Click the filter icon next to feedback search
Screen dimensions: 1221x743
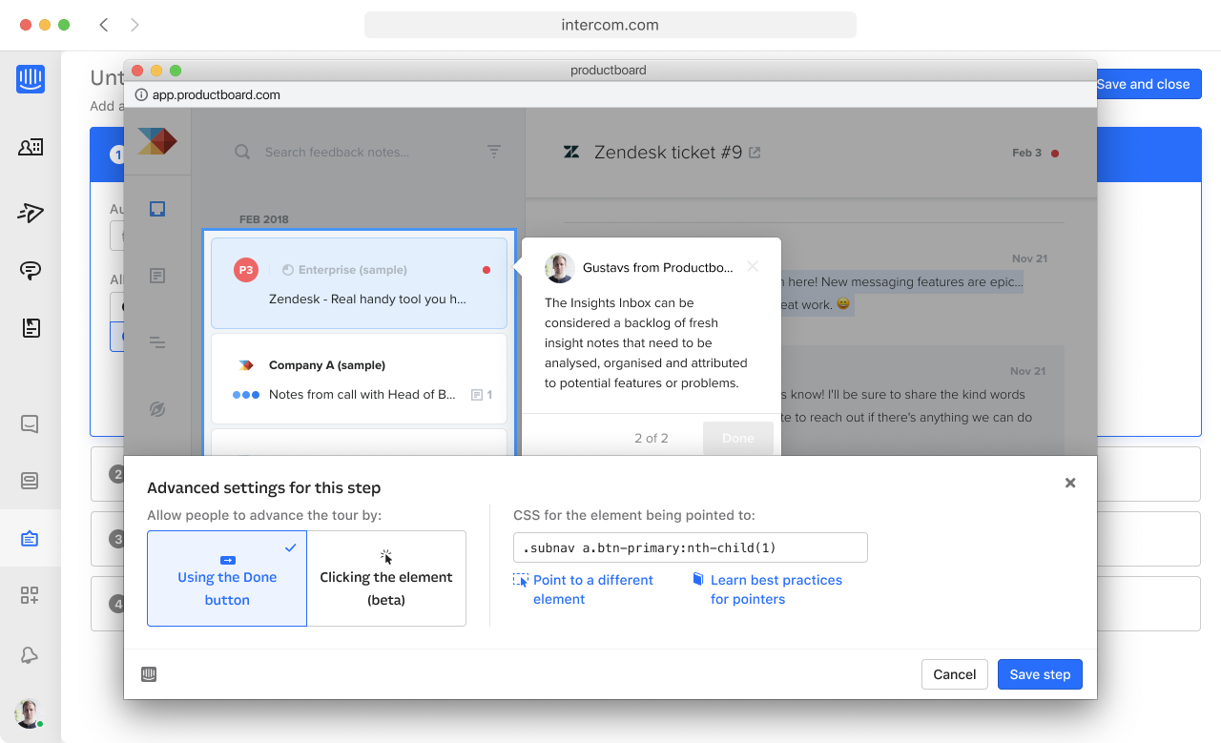point(494,152)
